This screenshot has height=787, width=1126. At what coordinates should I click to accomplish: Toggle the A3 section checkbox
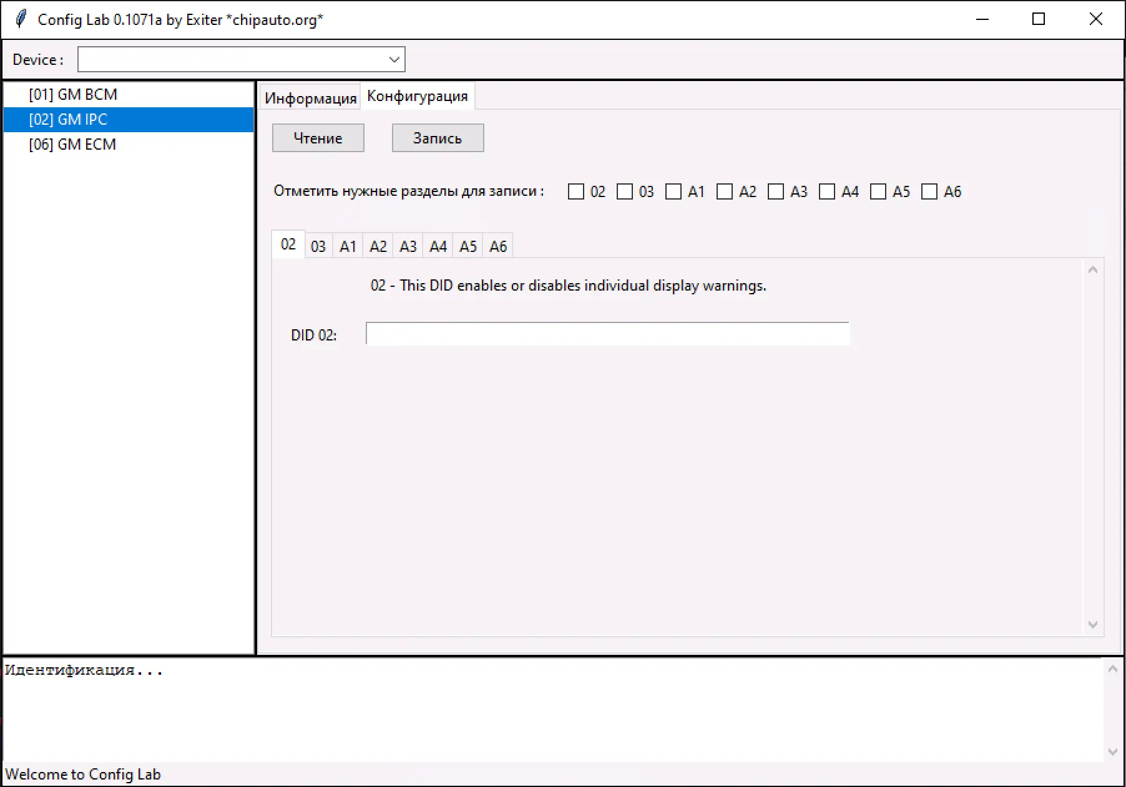776,191
